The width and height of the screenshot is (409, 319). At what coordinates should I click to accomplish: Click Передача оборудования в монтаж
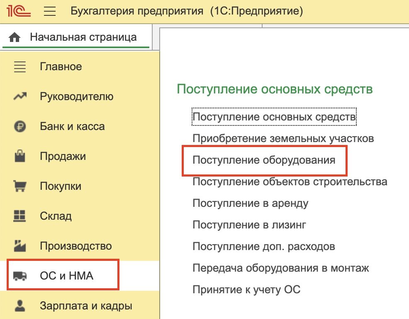coord(281,268)
